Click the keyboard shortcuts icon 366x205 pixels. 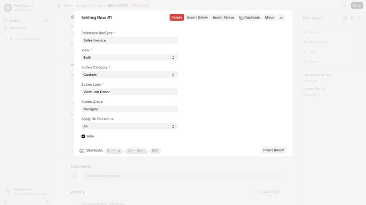[x=82, y=150]
